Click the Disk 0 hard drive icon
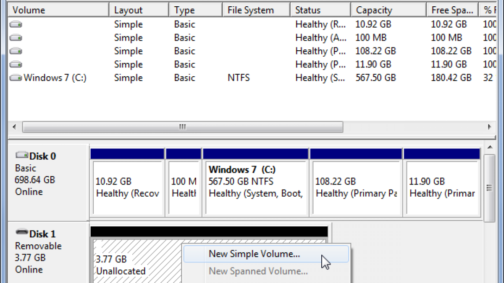 click(x=21, y=156)
